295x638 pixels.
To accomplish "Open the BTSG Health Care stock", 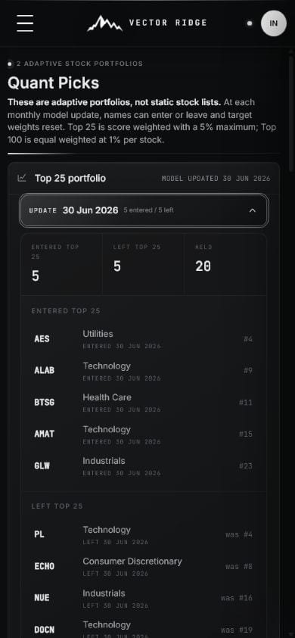I will tap(144, 403).
